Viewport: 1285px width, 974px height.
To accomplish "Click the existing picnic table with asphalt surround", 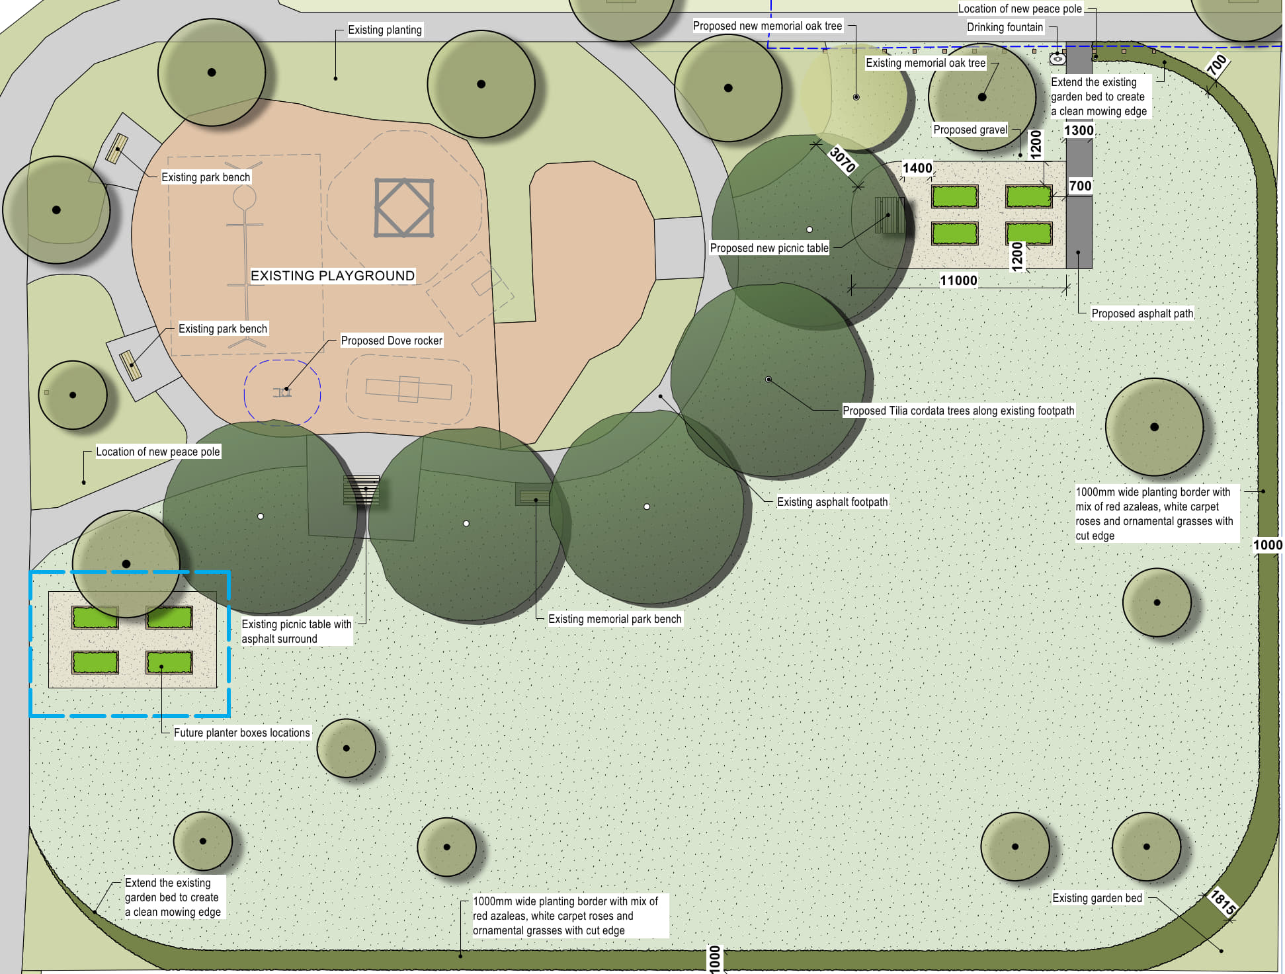I will (x=361, y=490).
